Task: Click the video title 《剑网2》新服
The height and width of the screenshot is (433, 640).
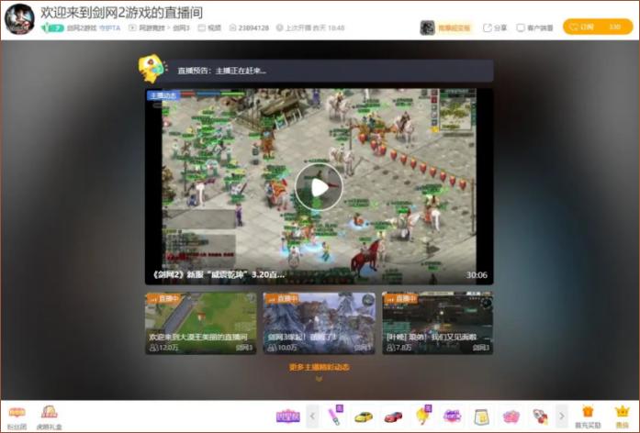Action: [218, 274]
